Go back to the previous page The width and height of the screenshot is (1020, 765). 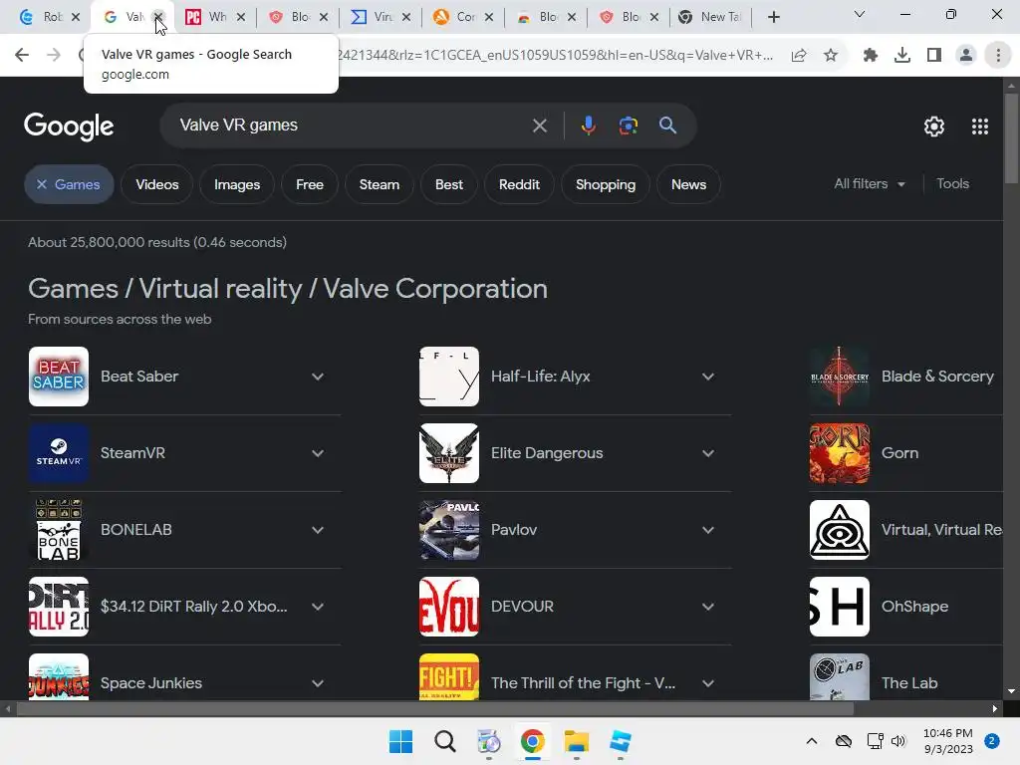point(22,56)
